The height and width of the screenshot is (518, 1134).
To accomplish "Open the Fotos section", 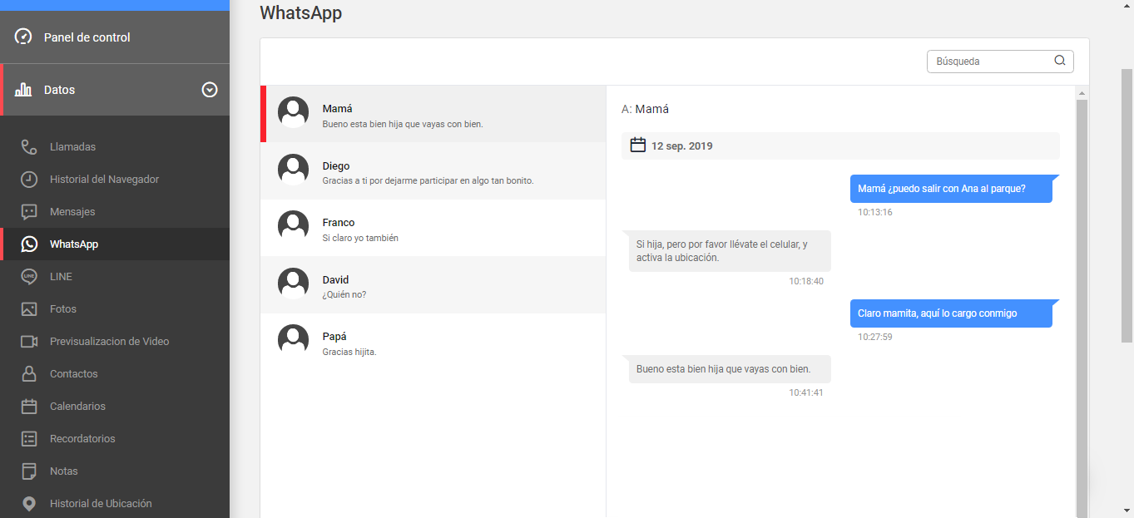I will click(115, 309).
